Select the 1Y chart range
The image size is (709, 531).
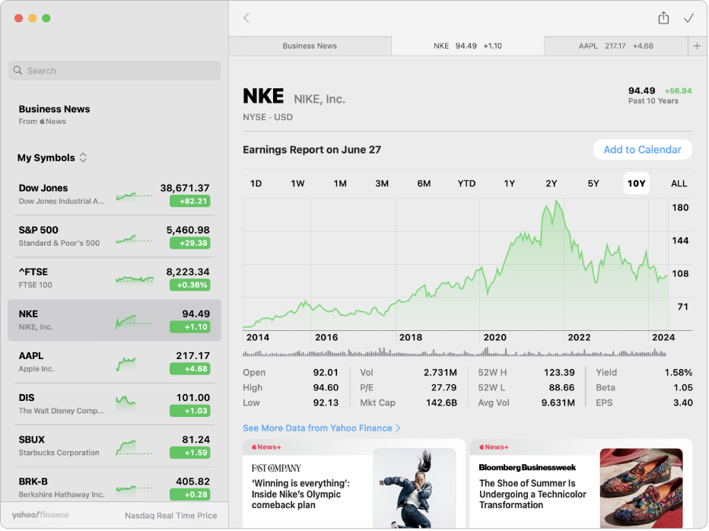[510, 183]
